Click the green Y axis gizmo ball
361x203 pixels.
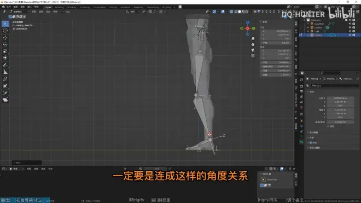pyautogui.click(x=253, y=28)
